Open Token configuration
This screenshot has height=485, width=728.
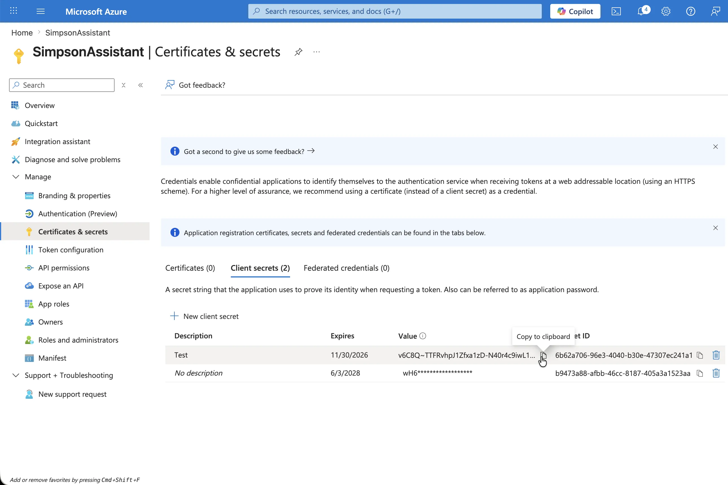pyautogui.click(x=71, y=250)
